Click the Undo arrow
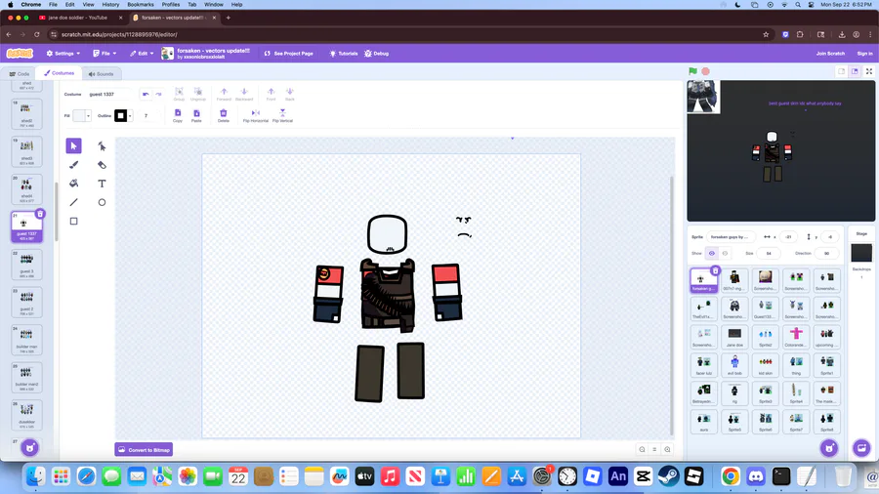 [146, 94]
